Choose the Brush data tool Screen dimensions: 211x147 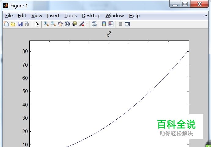[x=82, y=24]
